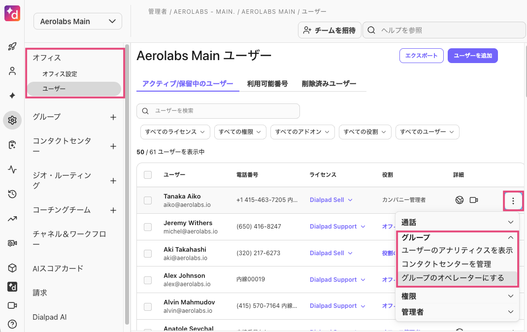The width and height of the screenshot is (527, 332).
Task: Click the clipboard sparkle icon in sidebar
Action: tap(12, 145)
